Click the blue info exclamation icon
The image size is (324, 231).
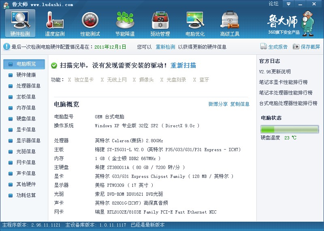coord(6,47)
